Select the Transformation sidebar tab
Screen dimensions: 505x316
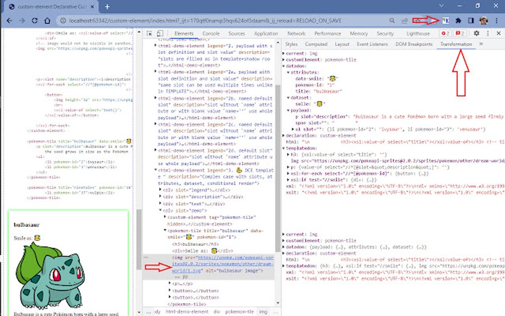pyautogui.click(x=456, y=44)
